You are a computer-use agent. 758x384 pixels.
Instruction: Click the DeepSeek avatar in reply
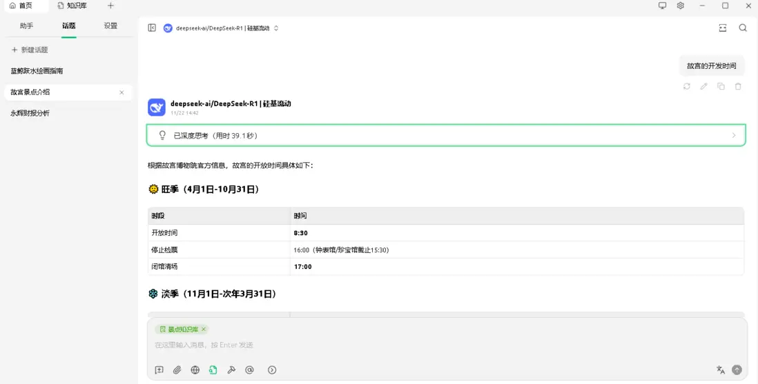pos(157,108)
